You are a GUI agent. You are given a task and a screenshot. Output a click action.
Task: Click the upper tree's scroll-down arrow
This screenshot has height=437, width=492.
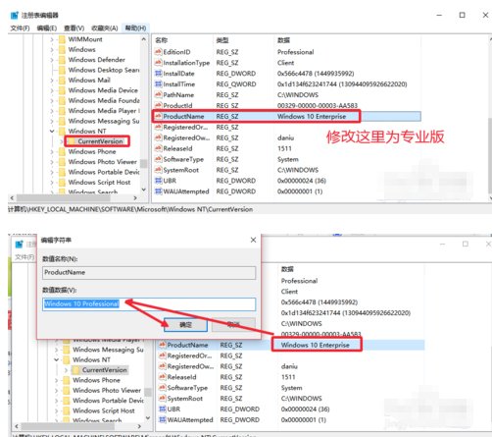(x=144, y=190)
